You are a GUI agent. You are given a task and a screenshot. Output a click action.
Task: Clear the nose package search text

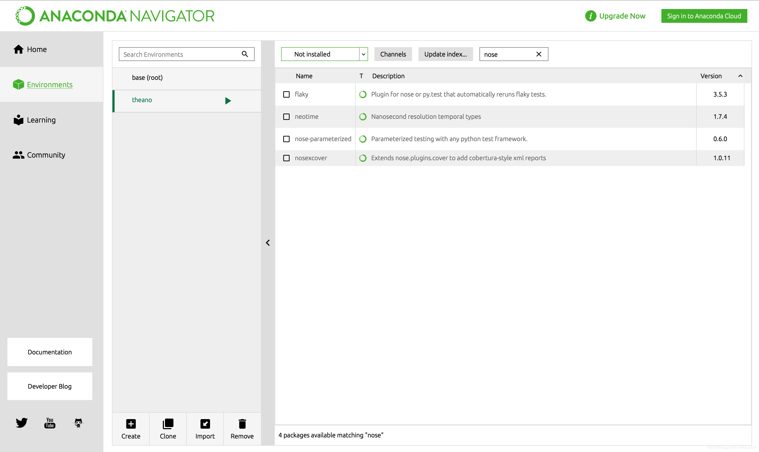539,54
